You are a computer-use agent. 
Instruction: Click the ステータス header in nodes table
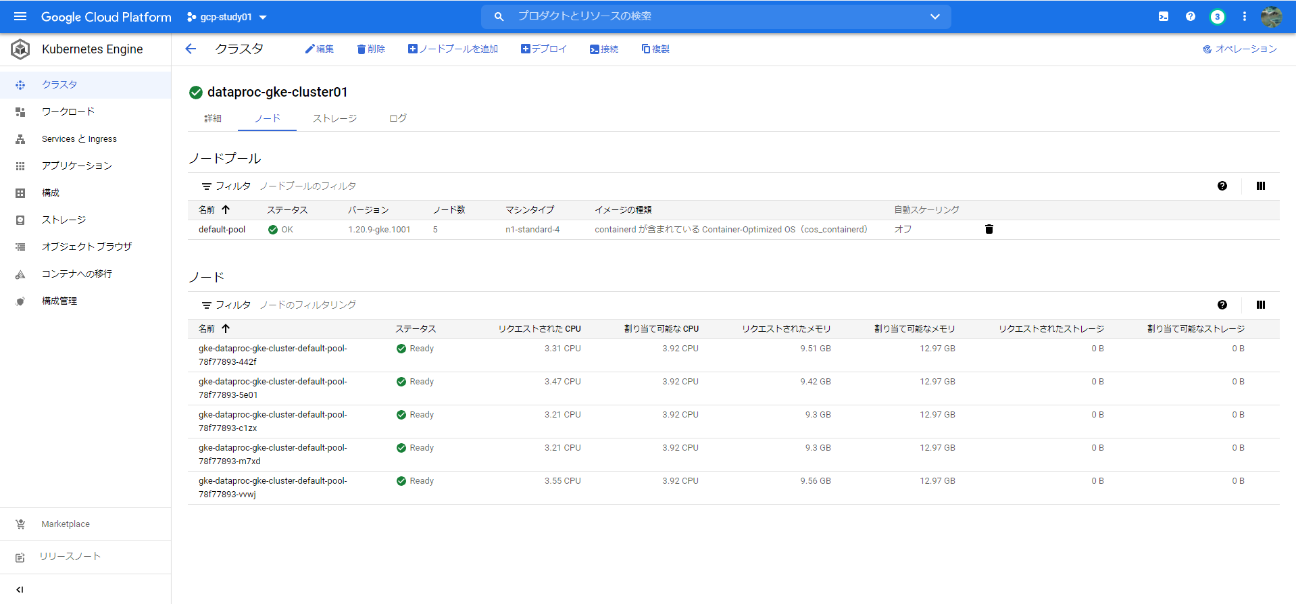pos(416,329)
